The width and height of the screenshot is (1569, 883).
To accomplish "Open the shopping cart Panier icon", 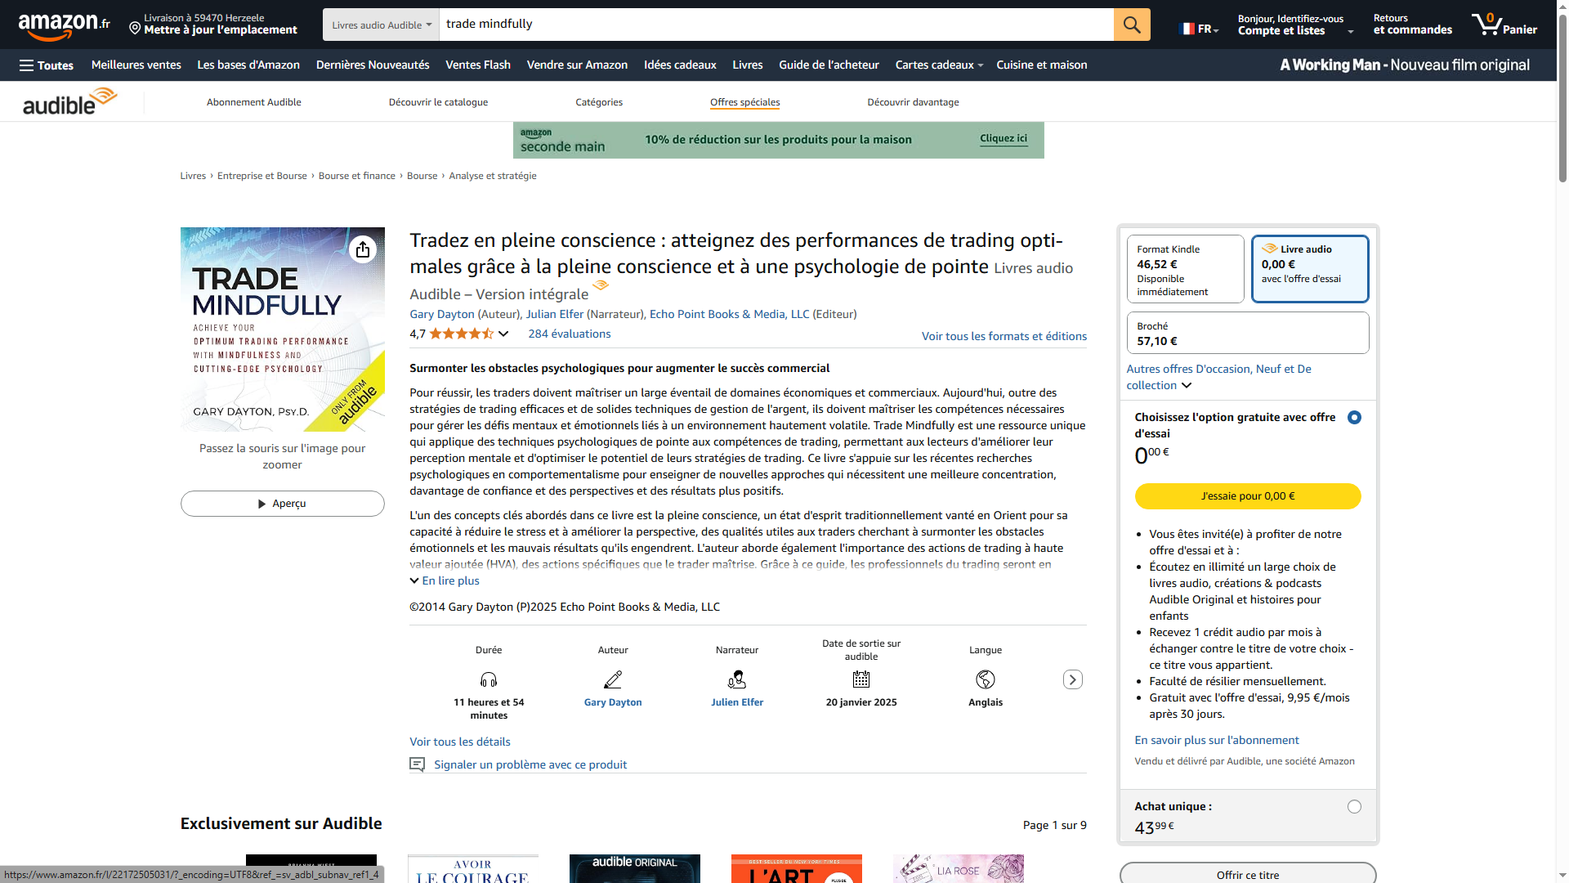I will (1504, 25).
